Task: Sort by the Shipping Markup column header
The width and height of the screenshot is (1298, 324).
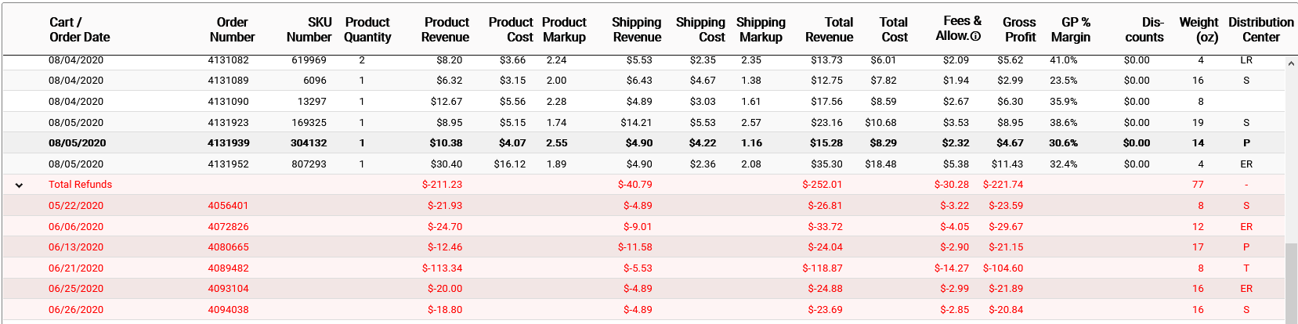Action: [x=760, y=30]
